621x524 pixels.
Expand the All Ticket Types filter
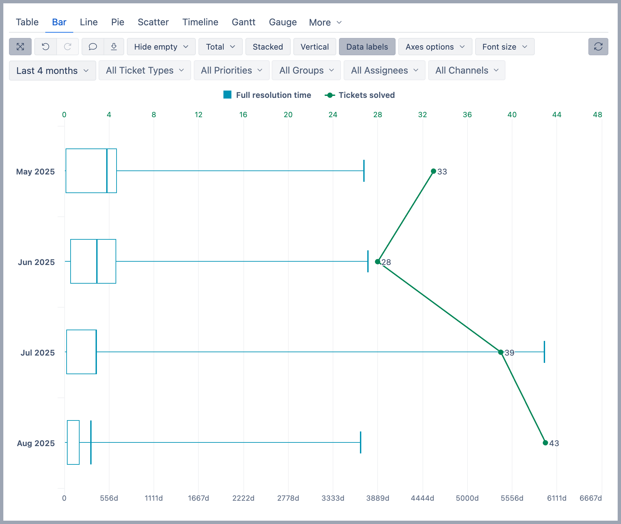145,70
